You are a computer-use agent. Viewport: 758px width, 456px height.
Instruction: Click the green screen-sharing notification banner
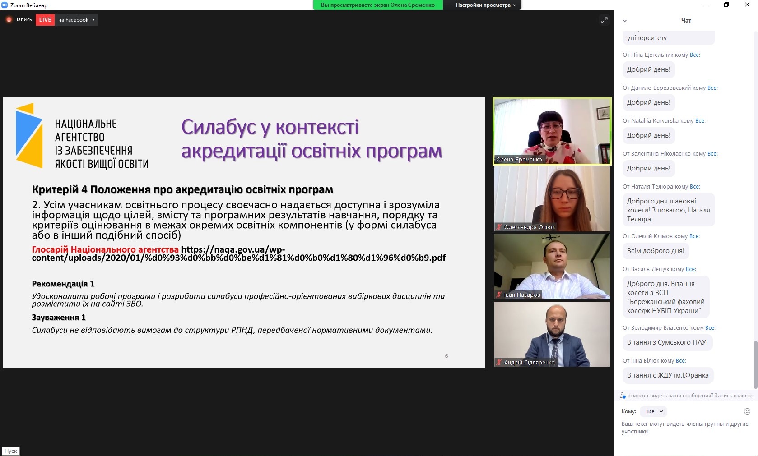click(377, 5)
